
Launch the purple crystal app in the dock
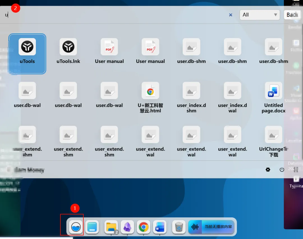(x=127, y=227)
